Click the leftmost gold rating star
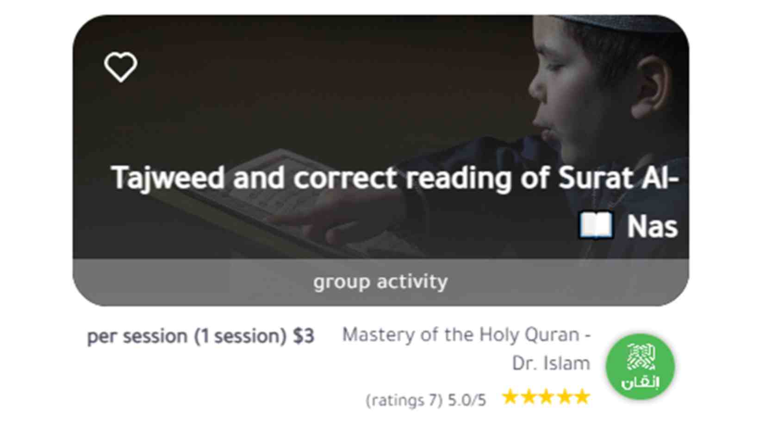759x421 pixels. point(510,397)
